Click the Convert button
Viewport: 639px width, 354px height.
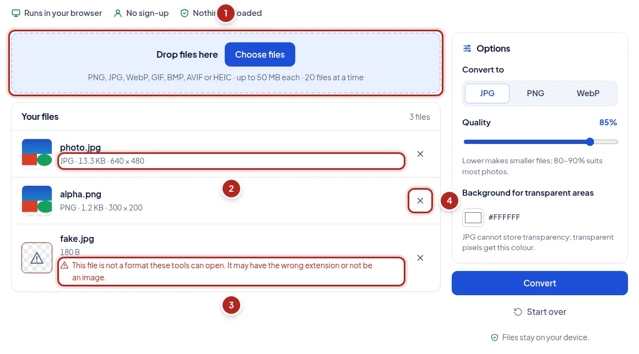coord(539,283)
